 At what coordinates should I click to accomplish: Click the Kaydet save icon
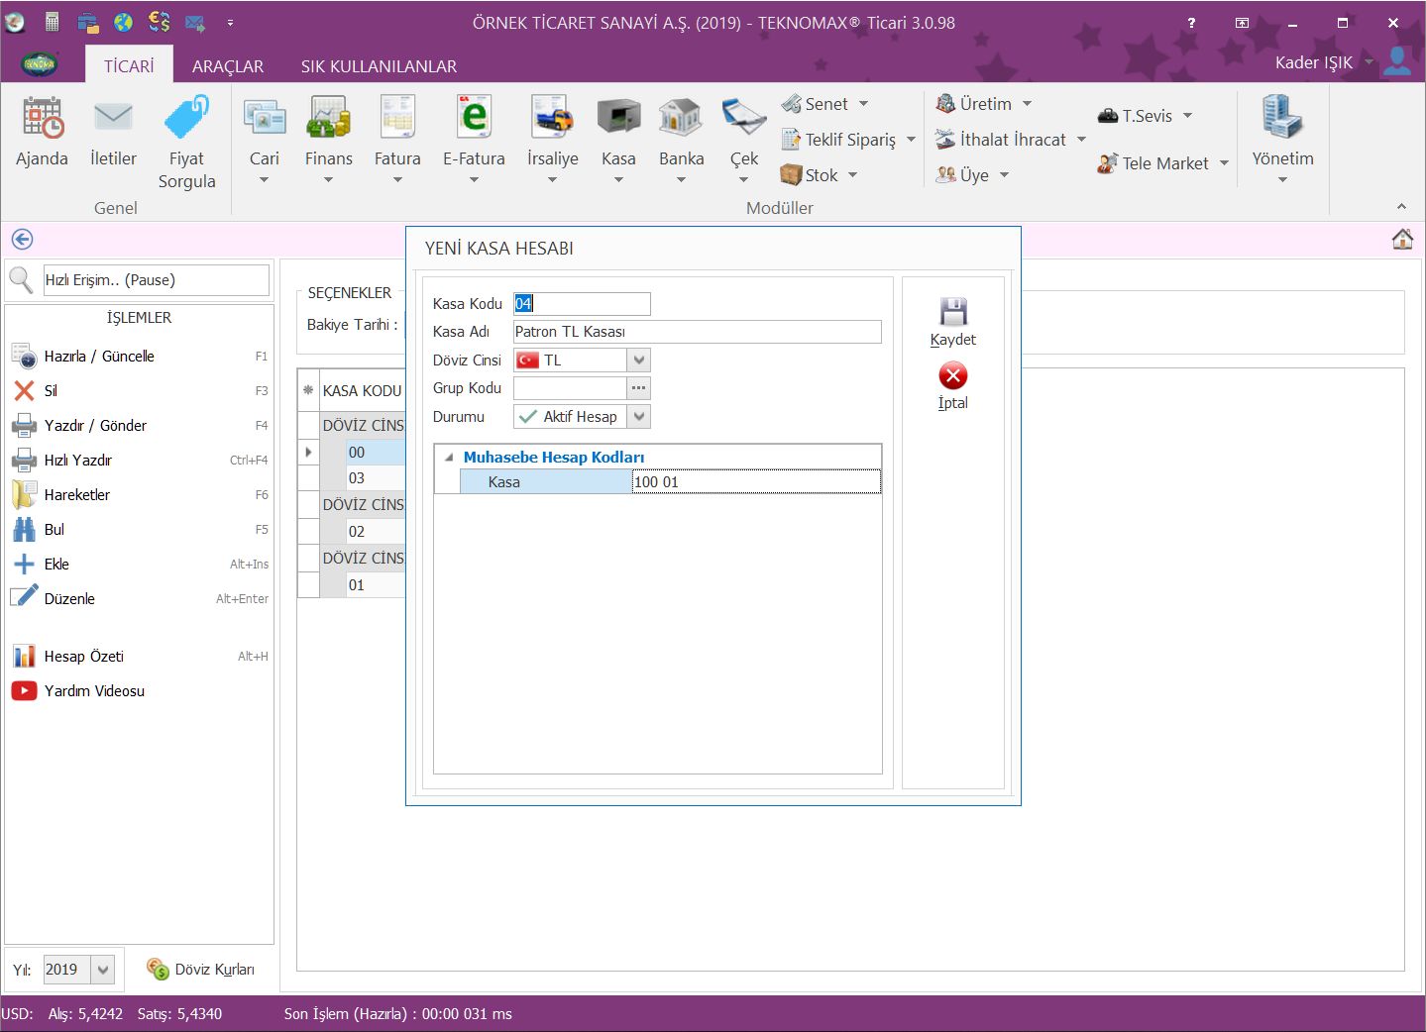[x=952, y=313]
